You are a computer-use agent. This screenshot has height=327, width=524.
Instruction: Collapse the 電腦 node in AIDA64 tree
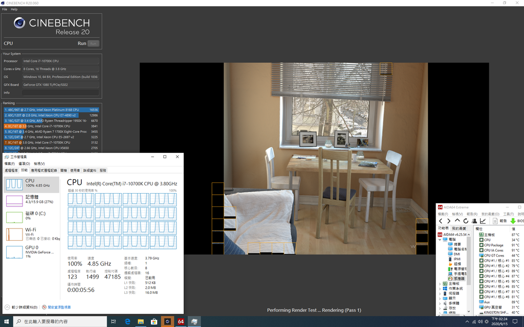[440, 240]
